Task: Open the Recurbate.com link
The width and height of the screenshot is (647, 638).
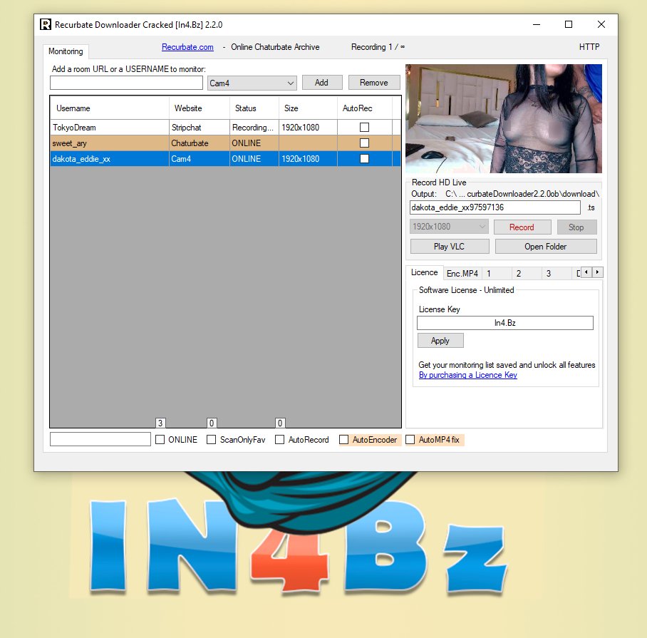Action: pyautogui.click(x=187, y=47)
